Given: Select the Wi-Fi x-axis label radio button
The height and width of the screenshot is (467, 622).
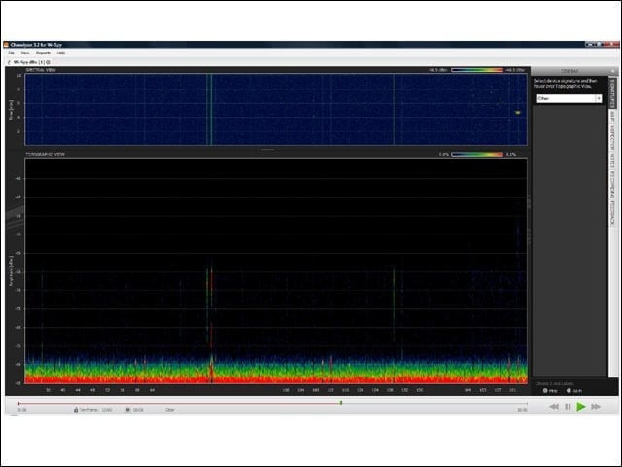Looking at the screenshot, I should coord(569,391).
